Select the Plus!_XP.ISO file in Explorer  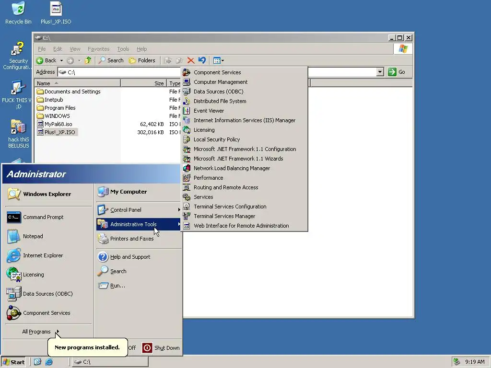tap(57, 132)
